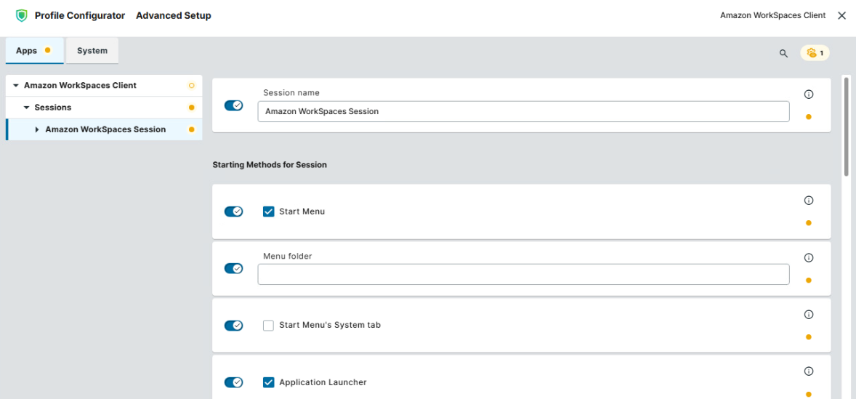
Task: Switch to the Apps tab
Action: click(34, 51)
